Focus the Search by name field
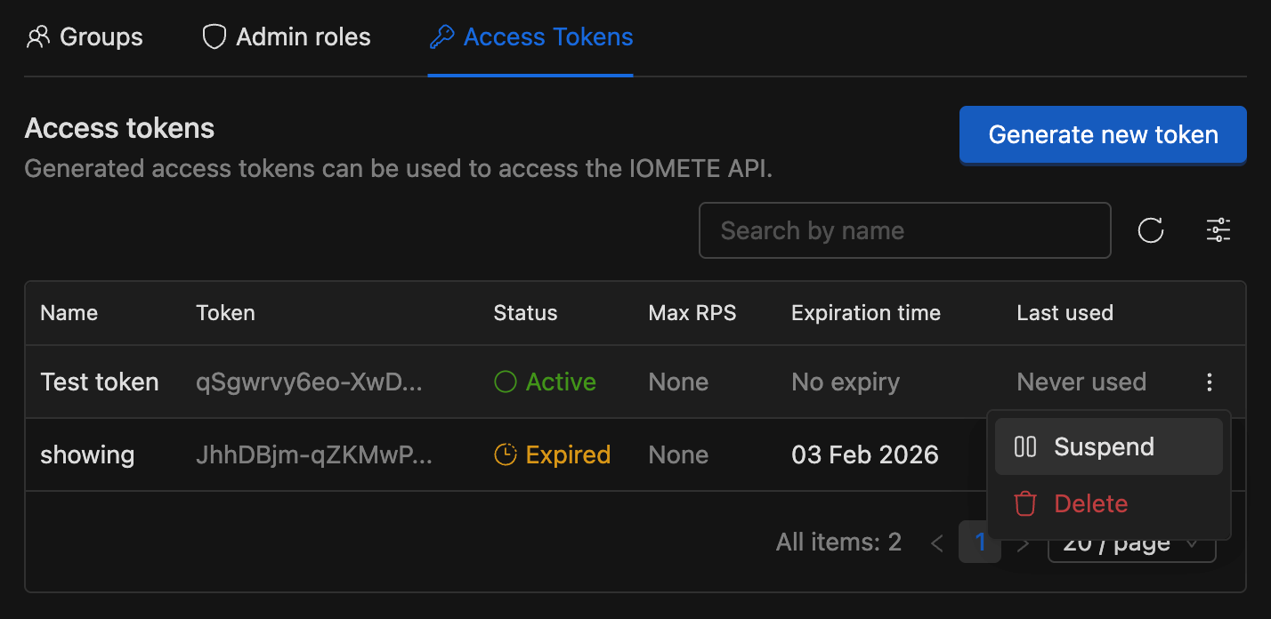 [904, 230]
